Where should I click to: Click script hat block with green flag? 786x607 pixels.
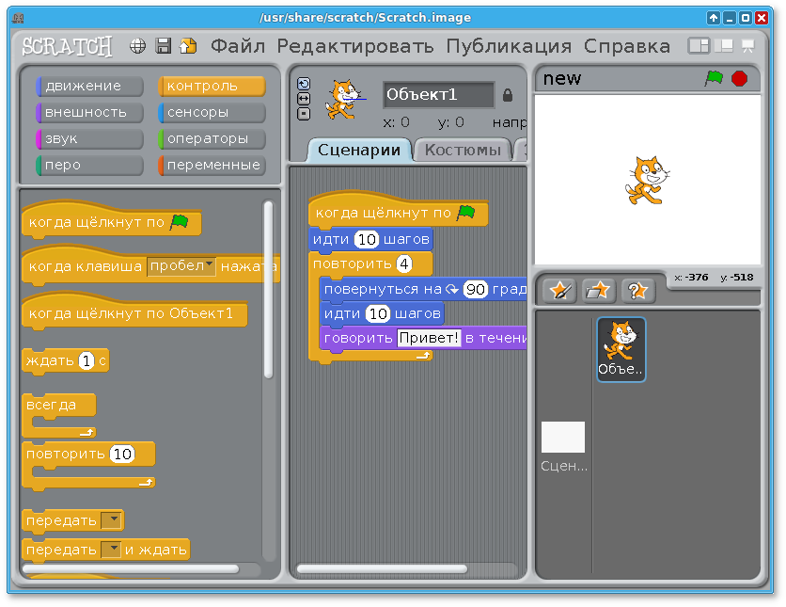pyautogui.click(x=399, y=211)
